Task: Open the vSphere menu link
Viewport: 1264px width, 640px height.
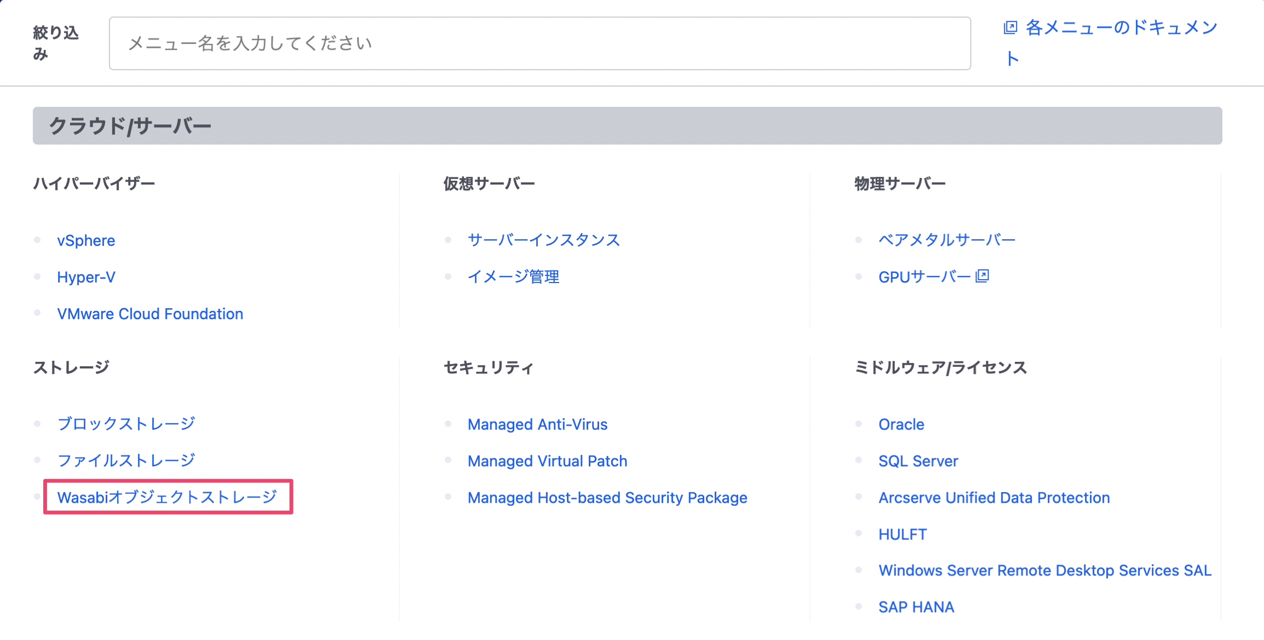Action: (86, 240)
